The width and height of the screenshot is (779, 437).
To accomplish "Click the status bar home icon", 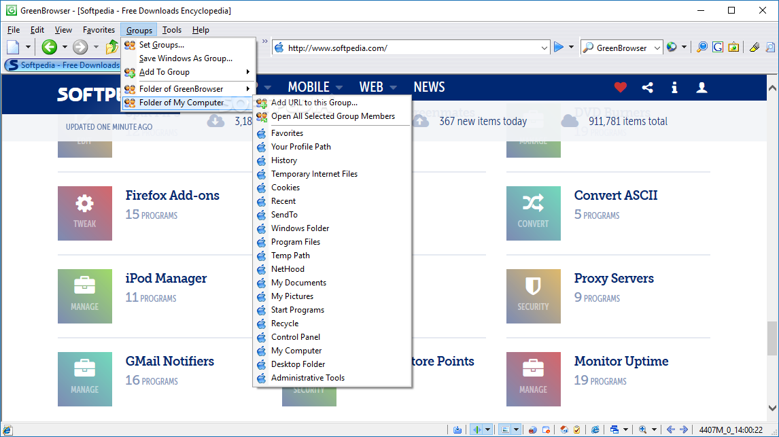I will (x=564, y=430).
